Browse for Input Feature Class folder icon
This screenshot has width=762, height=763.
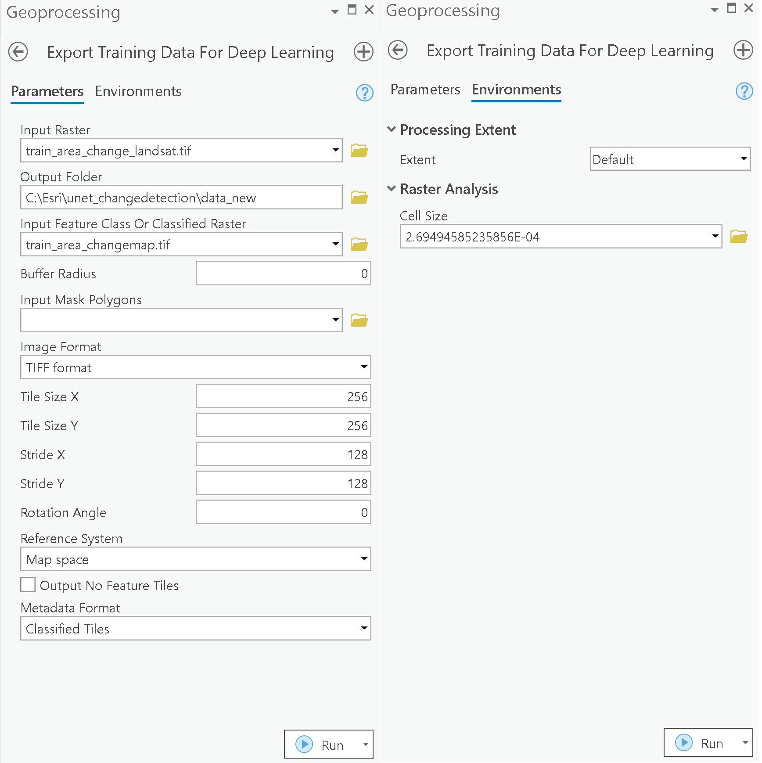(359, 245)
